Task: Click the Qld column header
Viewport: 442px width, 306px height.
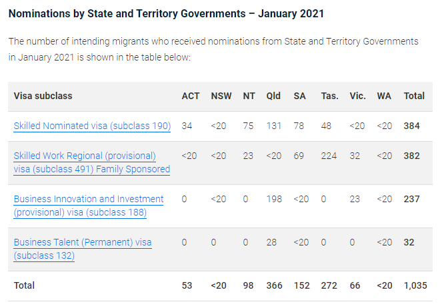Action: pyautogui.click(x=273, y=96)
